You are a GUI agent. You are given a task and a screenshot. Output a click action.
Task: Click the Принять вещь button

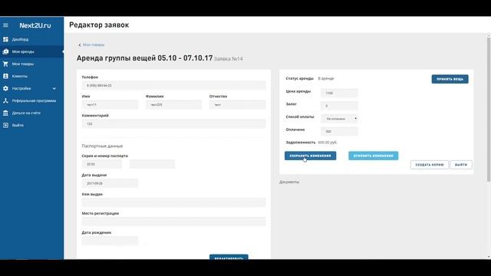(450, 79)
